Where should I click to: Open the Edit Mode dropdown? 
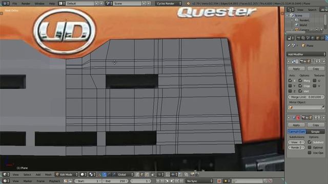tap(66, 174)
